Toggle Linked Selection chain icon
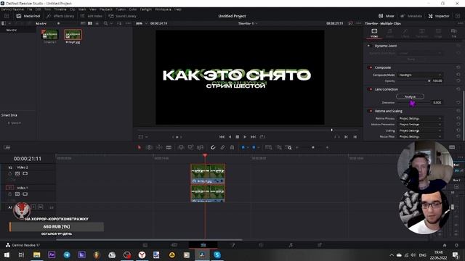This screenshot has height=261, width=465. pos(222,147)
